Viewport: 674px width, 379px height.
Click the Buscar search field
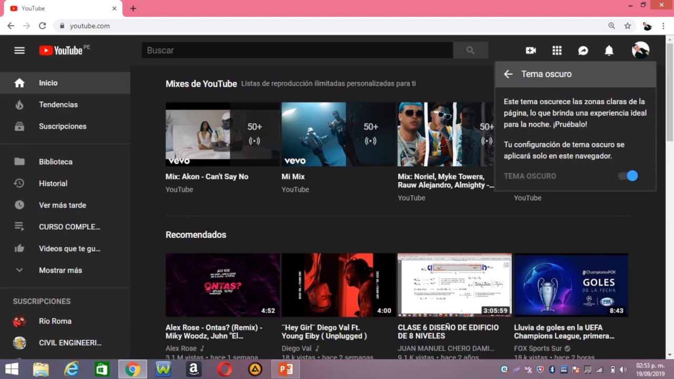pyautogui.click(x=297, y=51)
